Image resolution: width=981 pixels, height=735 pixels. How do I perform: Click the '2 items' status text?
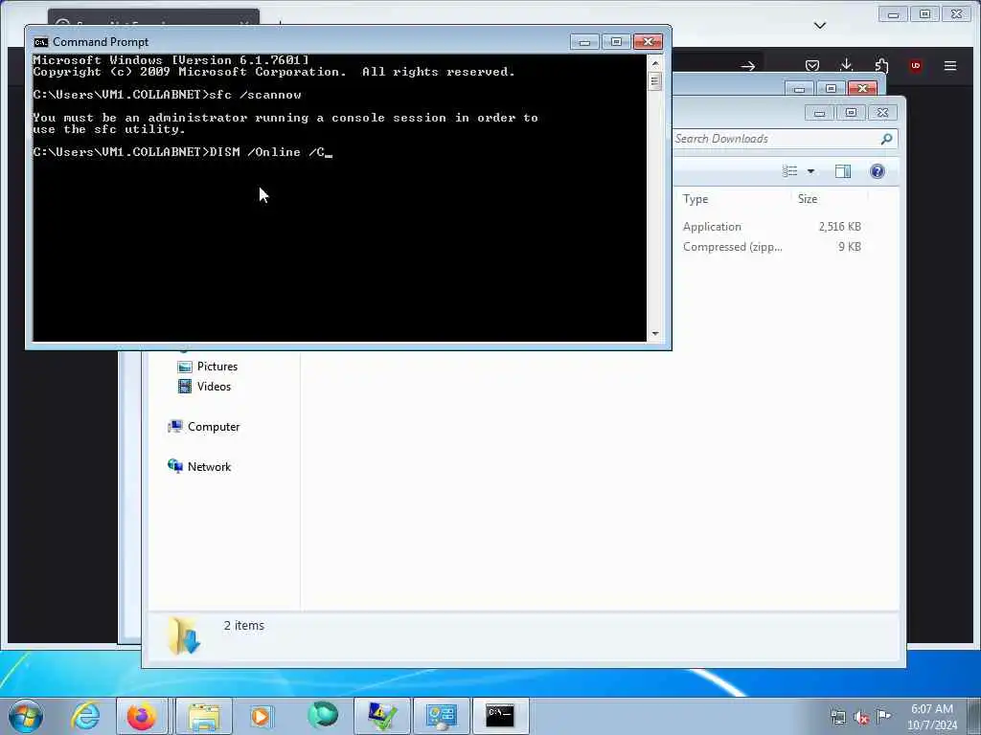tap(244, 626)
